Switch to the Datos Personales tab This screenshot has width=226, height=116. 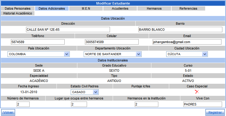pyautogui.click(x=18, y=8)
